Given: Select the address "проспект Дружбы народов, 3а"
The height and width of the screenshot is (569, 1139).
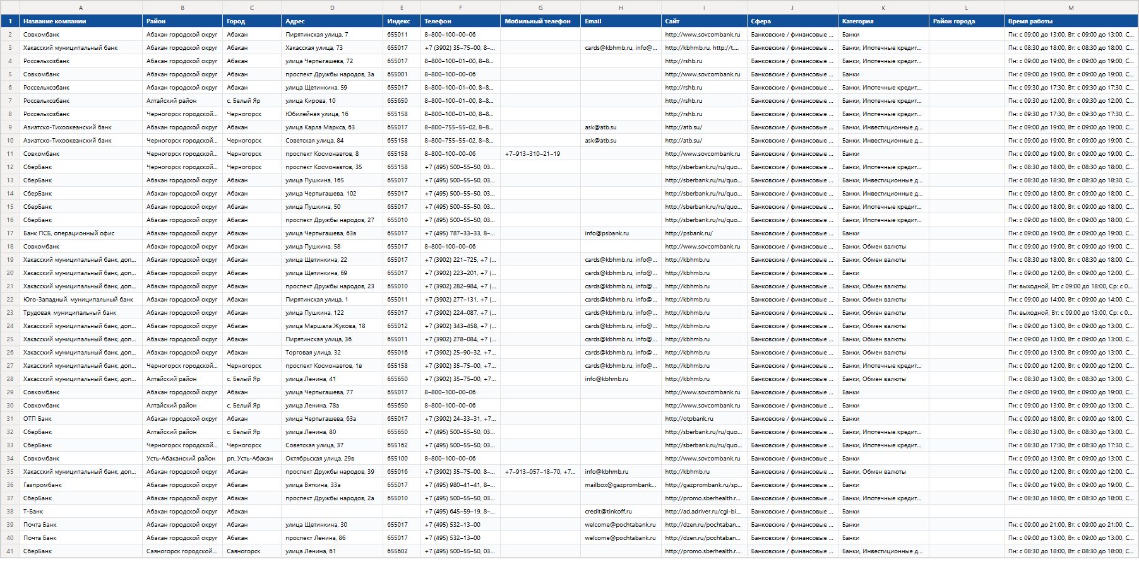Looking at the screenshot, I should point(332,74).
